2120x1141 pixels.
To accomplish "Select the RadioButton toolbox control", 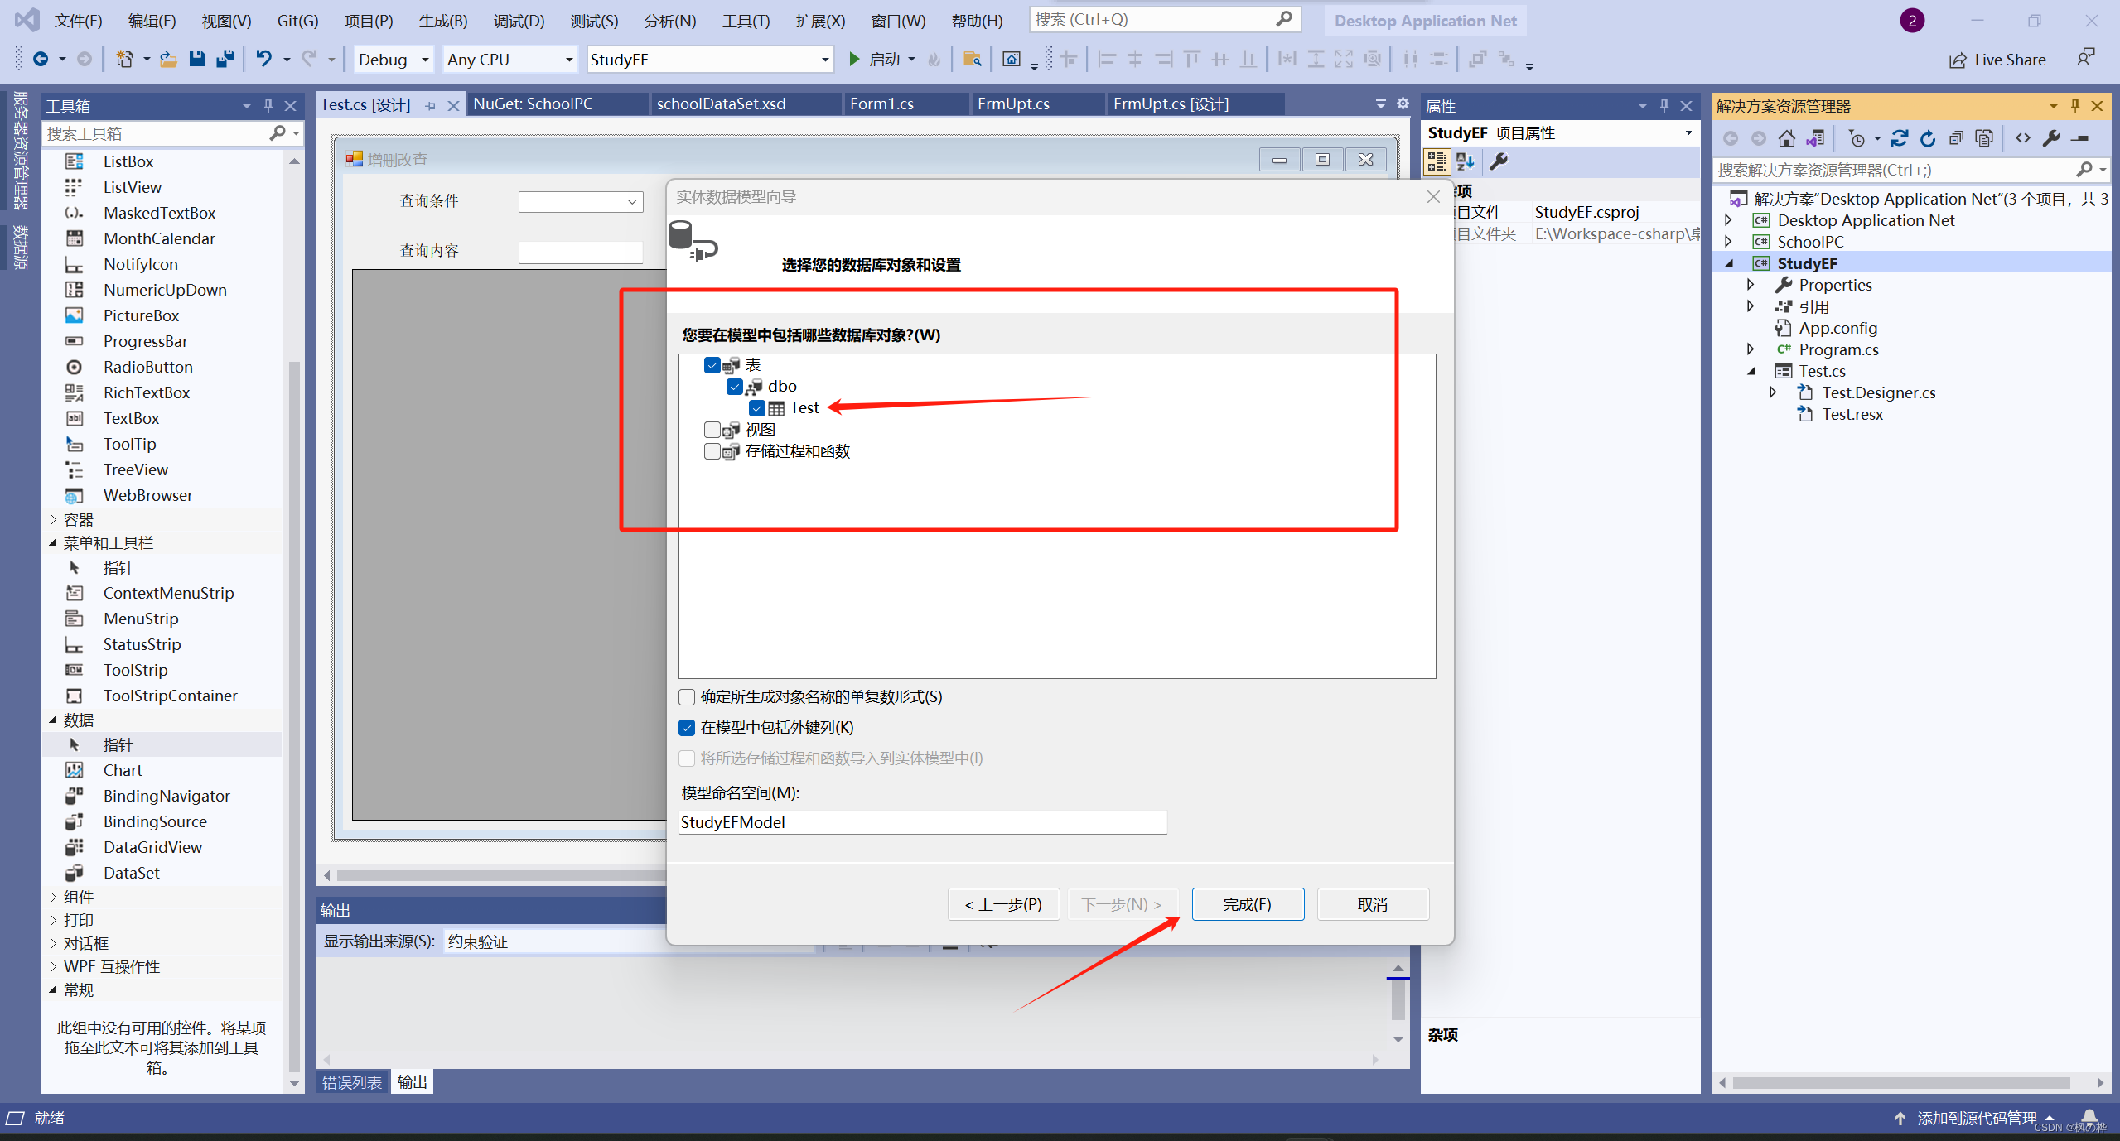I will [x=147, y=367].
